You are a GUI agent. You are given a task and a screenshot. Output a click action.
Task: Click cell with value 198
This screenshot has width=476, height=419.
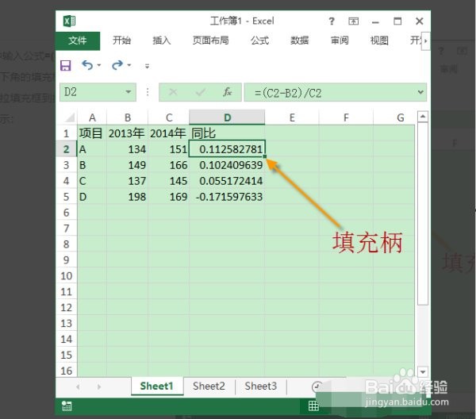pyautogui.click(x=128, y=197)
